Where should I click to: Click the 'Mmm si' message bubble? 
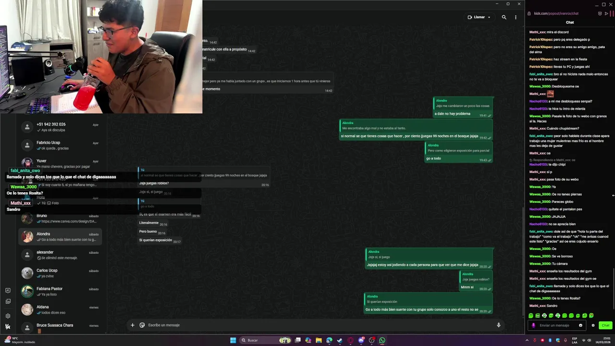476,281
